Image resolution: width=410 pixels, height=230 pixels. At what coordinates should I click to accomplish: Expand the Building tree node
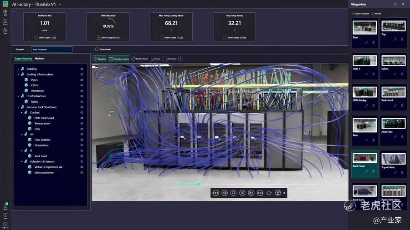click(18, 69)
